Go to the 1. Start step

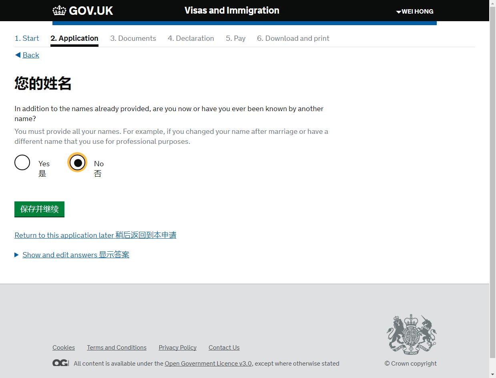pos(27,38)
